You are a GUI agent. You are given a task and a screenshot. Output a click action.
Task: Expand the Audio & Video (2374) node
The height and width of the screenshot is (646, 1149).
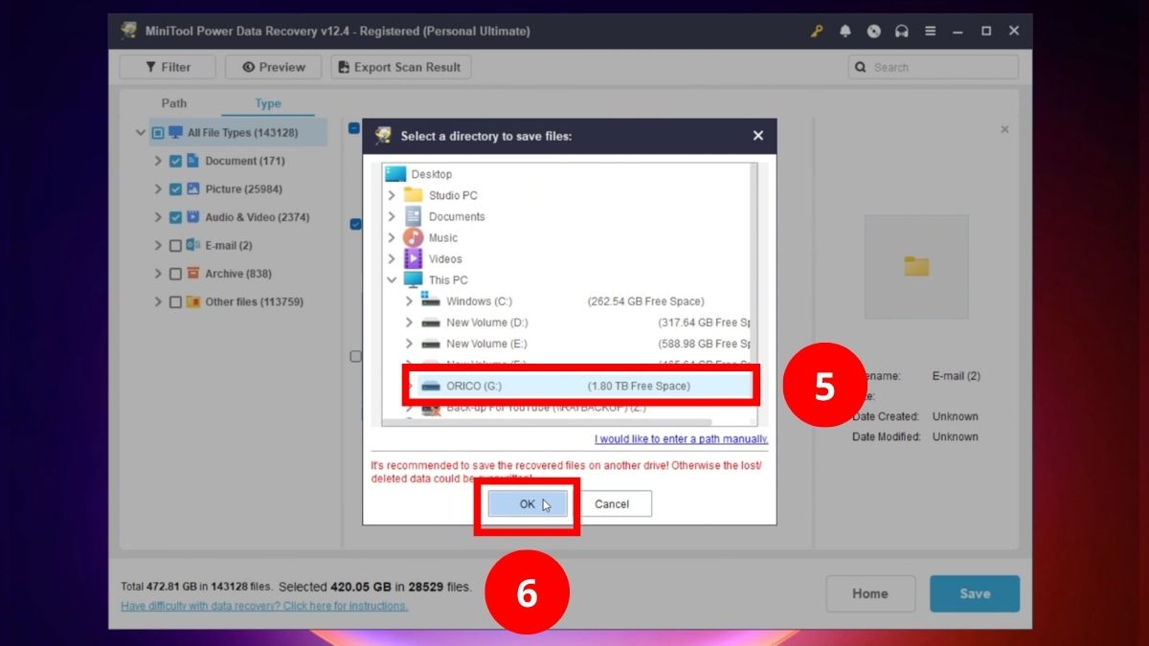[158, 217]
